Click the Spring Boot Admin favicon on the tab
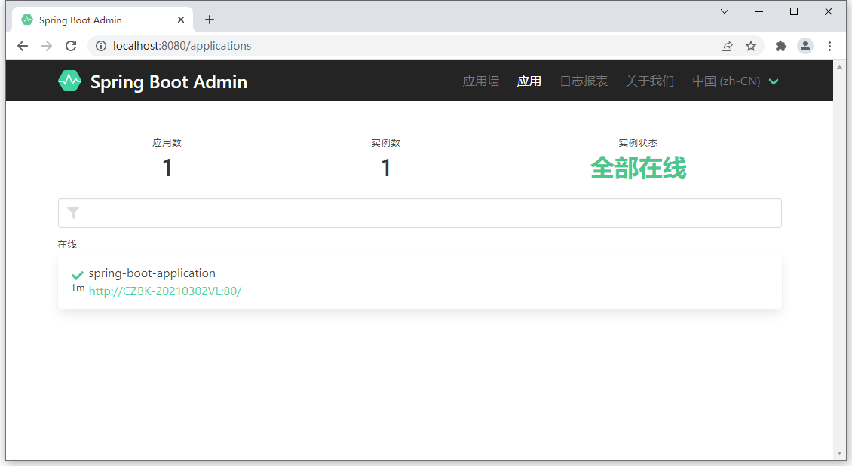The height and width of the screenshot is (466, 852). (27, 19)
